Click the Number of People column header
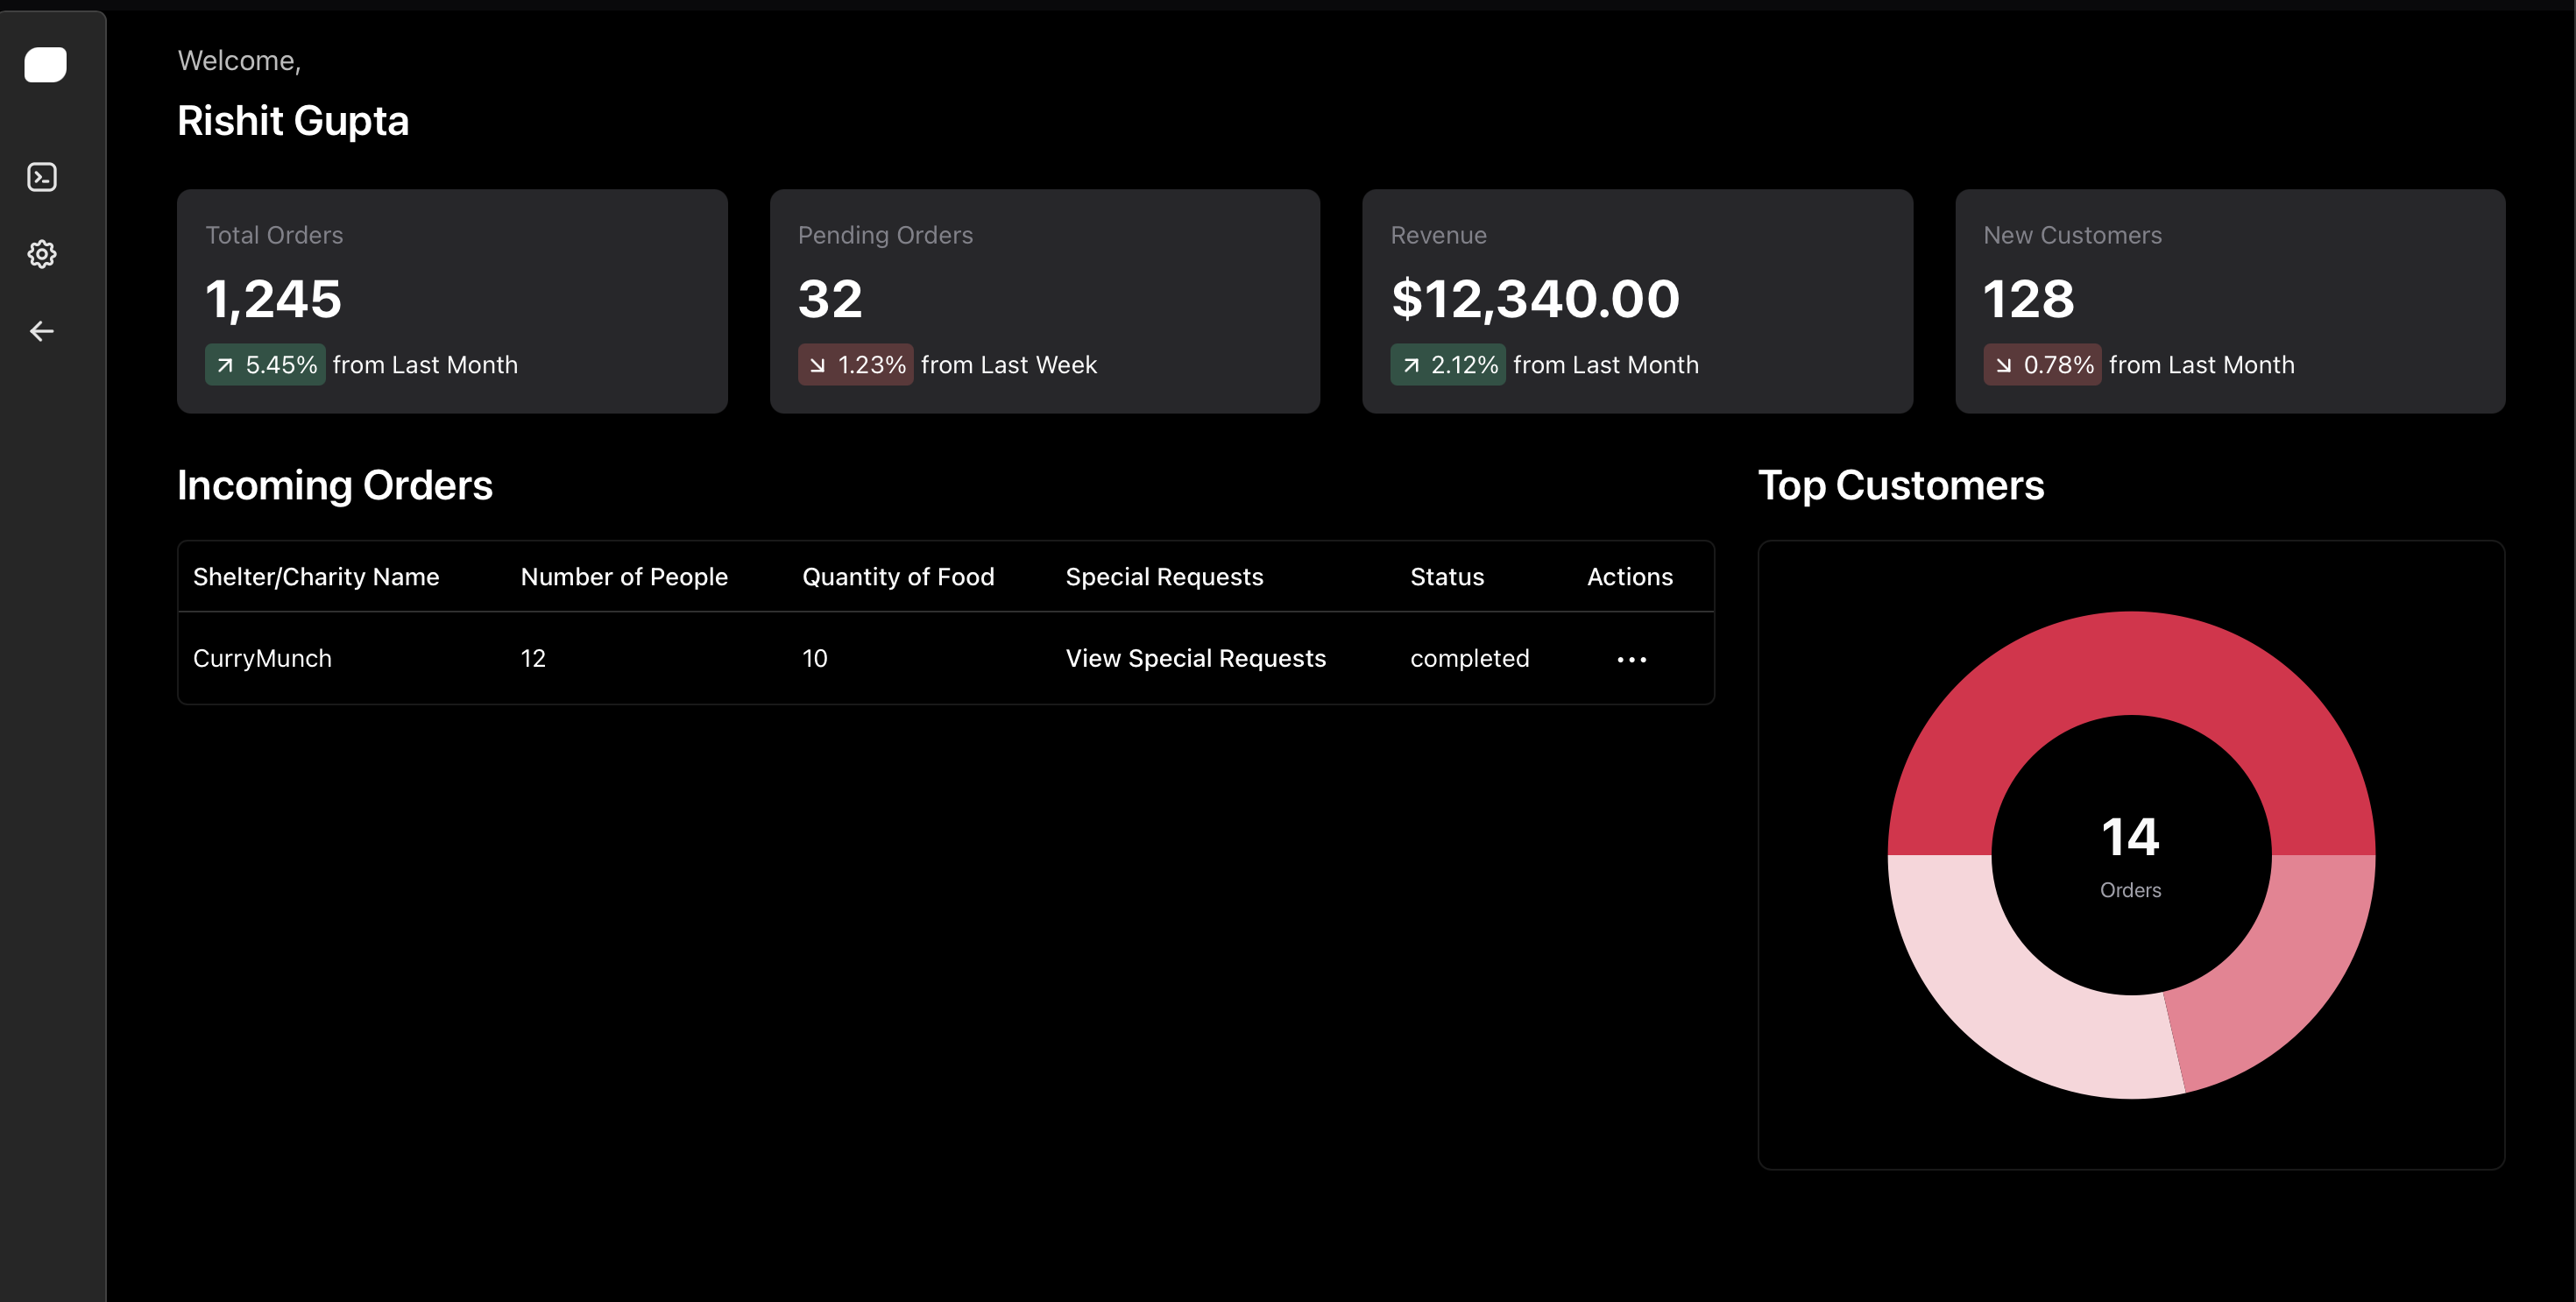 pyautogui.click(x=623, y=577)
